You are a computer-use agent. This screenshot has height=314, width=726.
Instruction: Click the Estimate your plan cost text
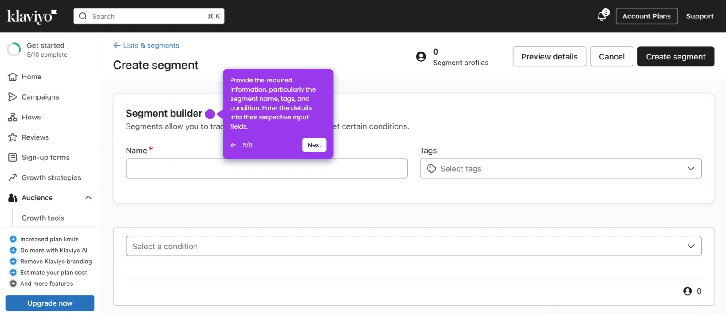point(53,273)
